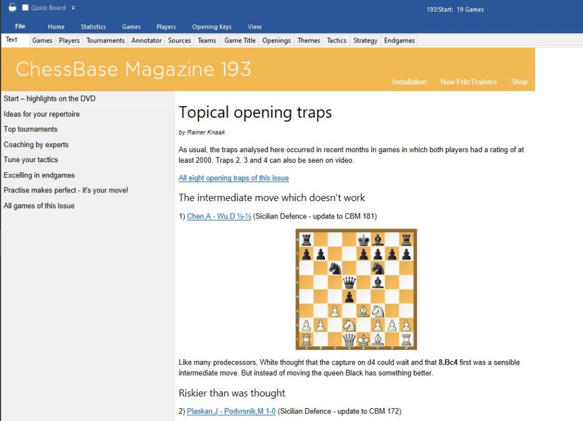583x421 pixels.
Task: Open the File menu
Action: tap(20, 26)
